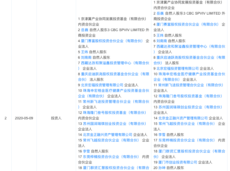Click 厦门赛富股权投资合伙企业 in the right column

point(187,24)
